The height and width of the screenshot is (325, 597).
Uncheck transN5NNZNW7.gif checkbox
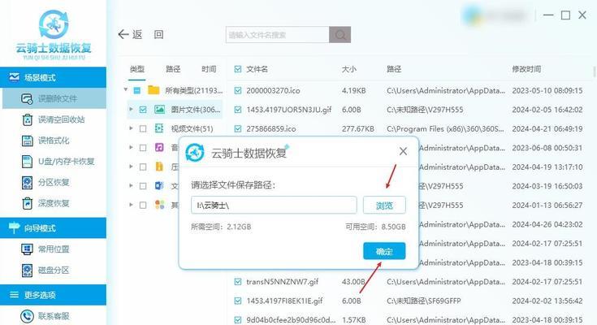(238, 282)
